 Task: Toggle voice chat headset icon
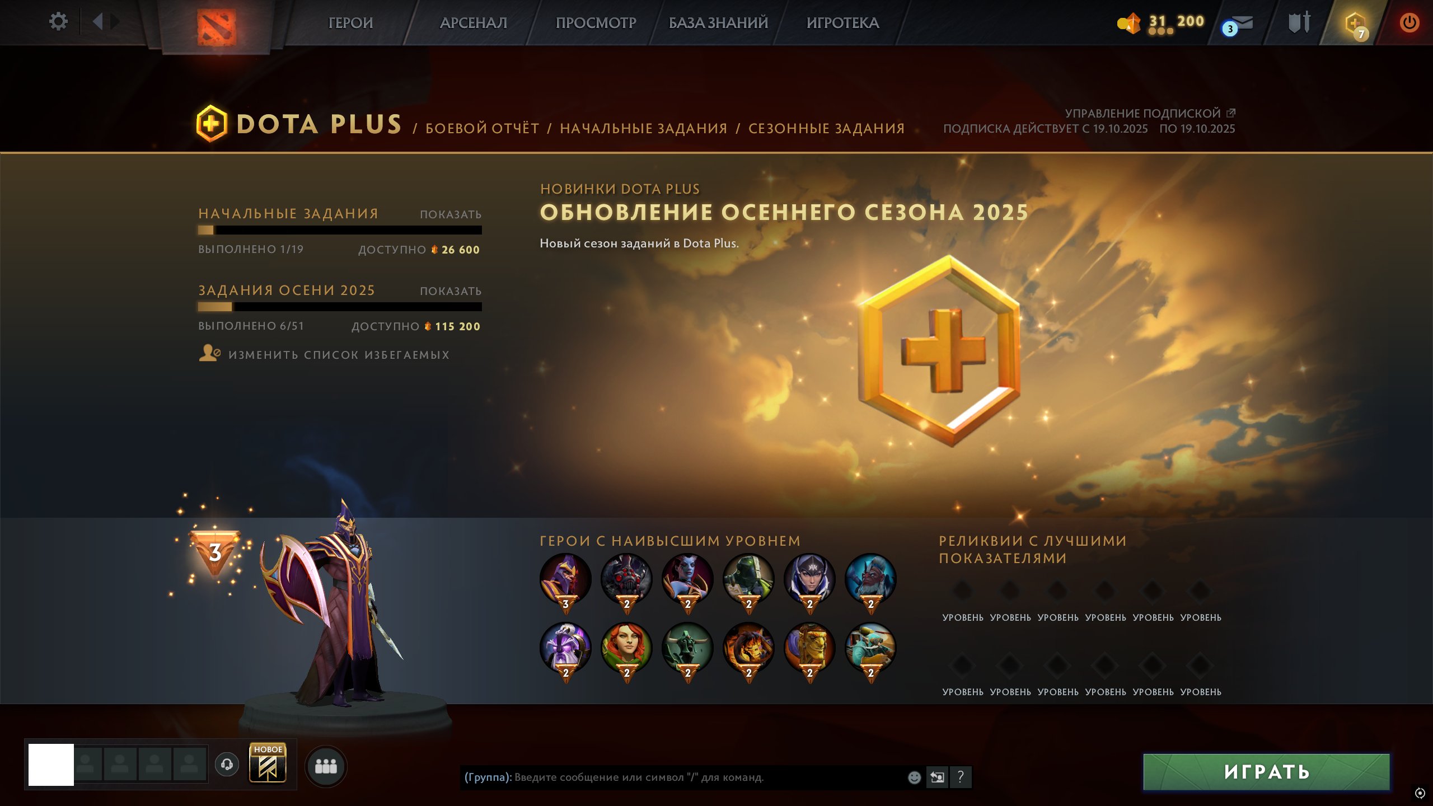(x=227, y=764)
